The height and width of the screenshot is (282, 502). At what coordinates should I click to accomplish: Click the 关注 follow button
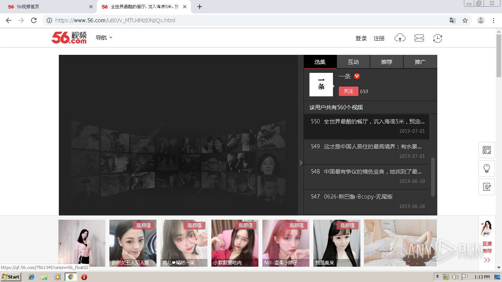(x=349, y=91)
